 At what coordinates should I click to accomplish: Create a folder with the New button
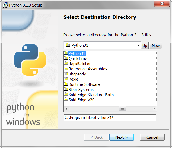tap(156, 45)
